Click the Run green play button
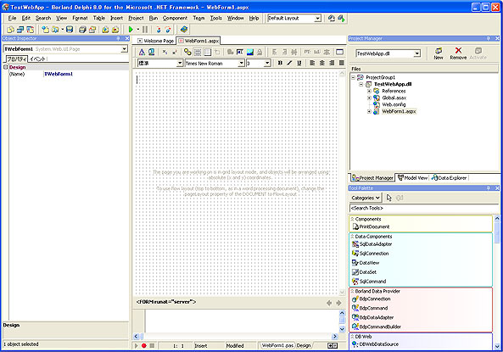Screen dimensions: 503x352 click(131, 30)
